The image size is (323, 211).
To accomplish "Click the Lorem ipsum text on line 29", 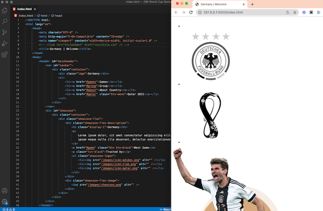I will 124,135.
